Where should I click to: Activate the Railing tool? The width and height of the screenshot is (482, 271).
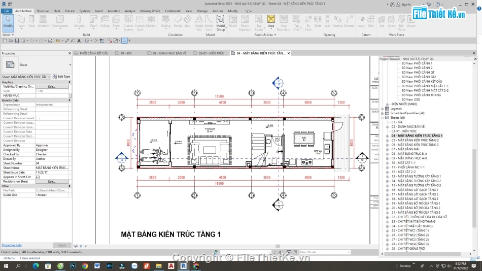pyautogui.click(x=166, y=22)
